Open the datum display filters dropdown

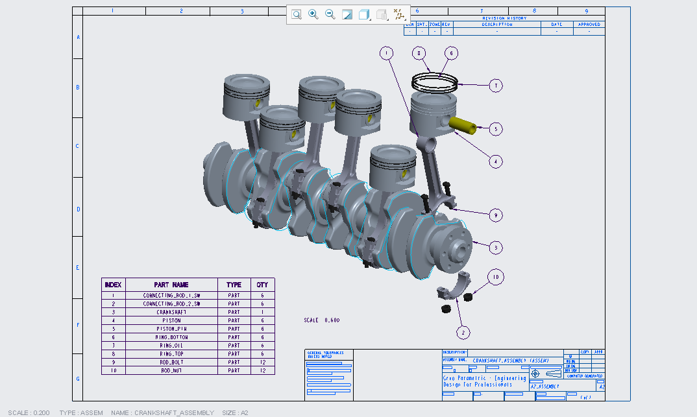tap(399, 14)
